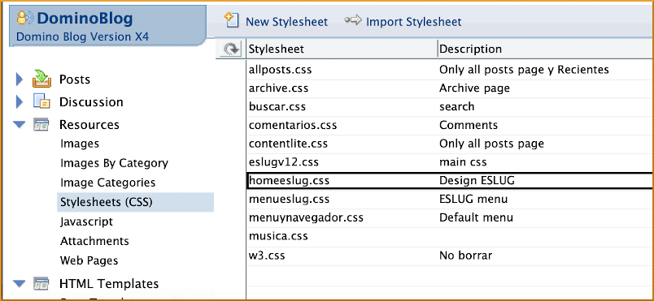Viewport: 654px width, 301px height.
Task: Expand the Discussion section arrow
Action: [x=20, y=102]
